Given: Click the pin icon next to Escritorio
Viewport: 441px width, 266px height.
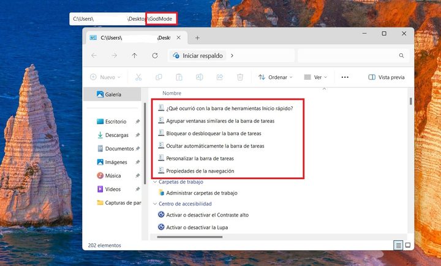Looking at the screenshot, I should click(138, 122).
